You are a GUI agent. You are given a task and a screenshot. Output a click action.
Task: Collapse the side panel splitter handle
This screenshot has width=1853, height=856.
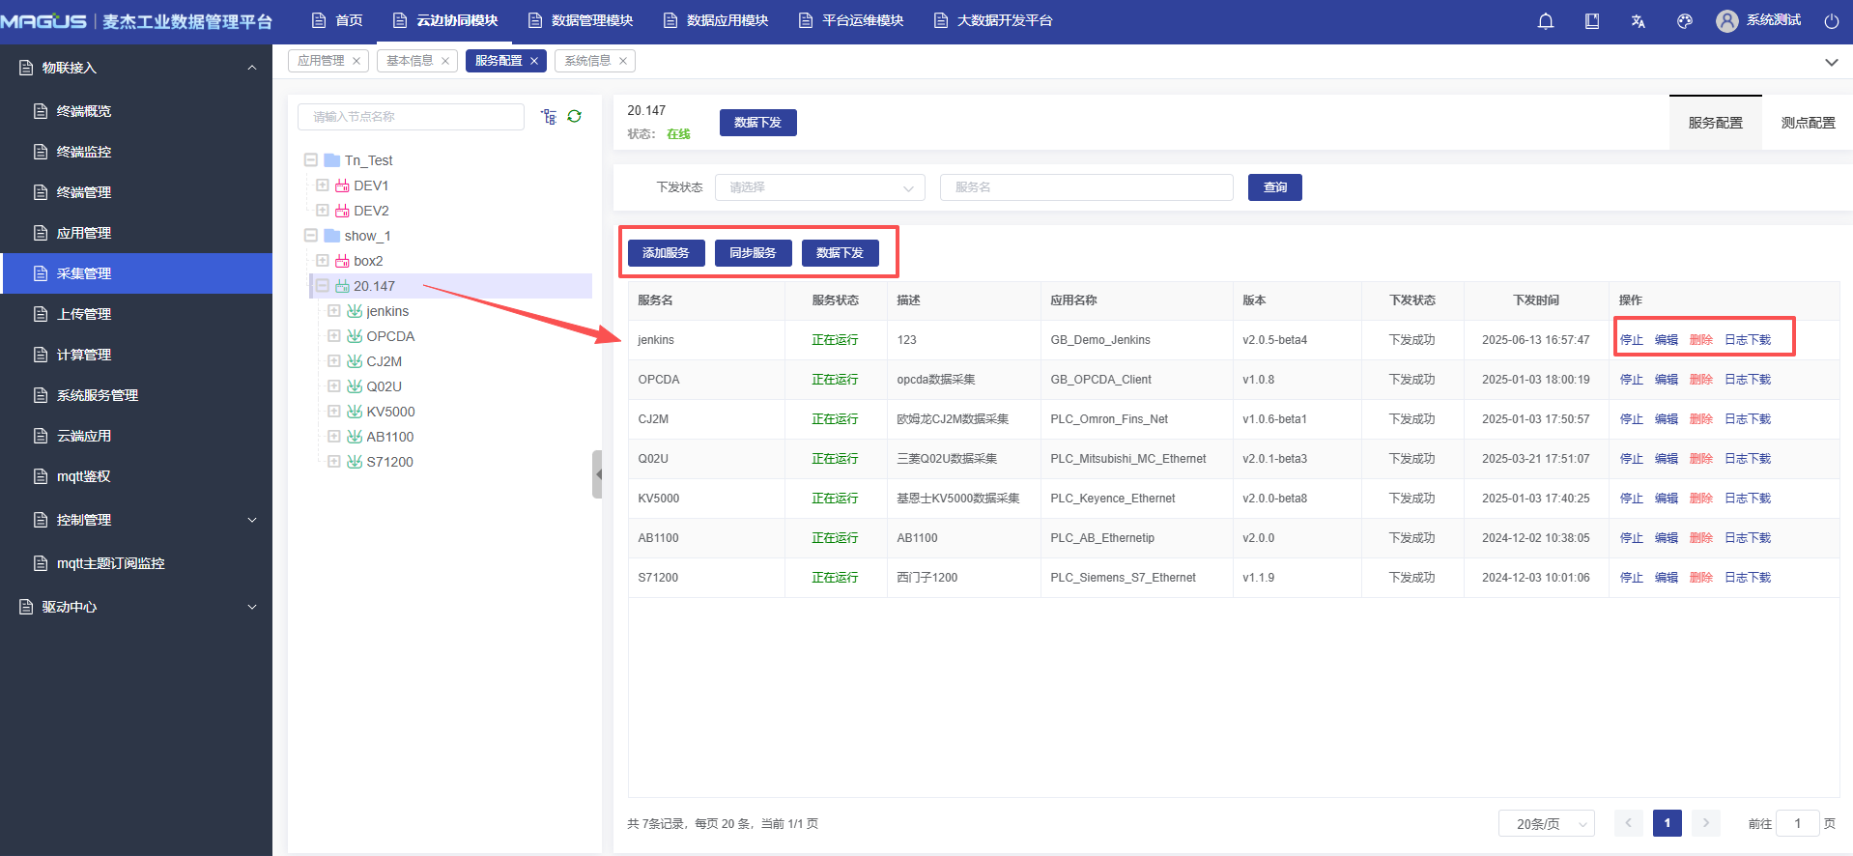597,474
